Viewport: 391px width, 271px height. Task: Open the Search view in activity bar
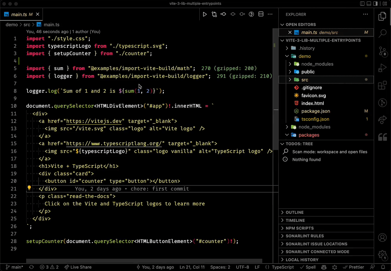pos(382,33)
